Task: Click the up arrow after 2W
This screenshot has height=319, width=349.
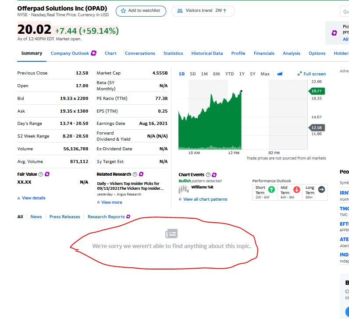Action: point(224,11)
